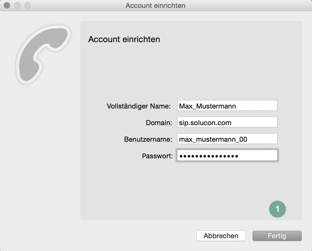Viewport: 312px width, 251px height.
Task: Click the zoom window button
Action: point(28,6)
